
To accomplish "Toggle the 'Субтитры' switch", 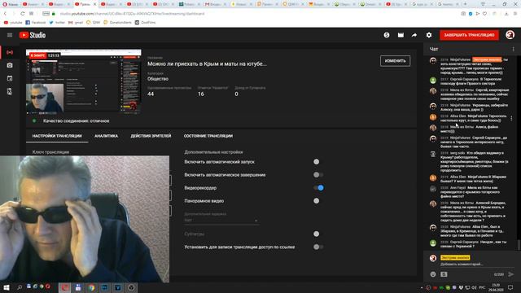I will [x=318, y=234].
